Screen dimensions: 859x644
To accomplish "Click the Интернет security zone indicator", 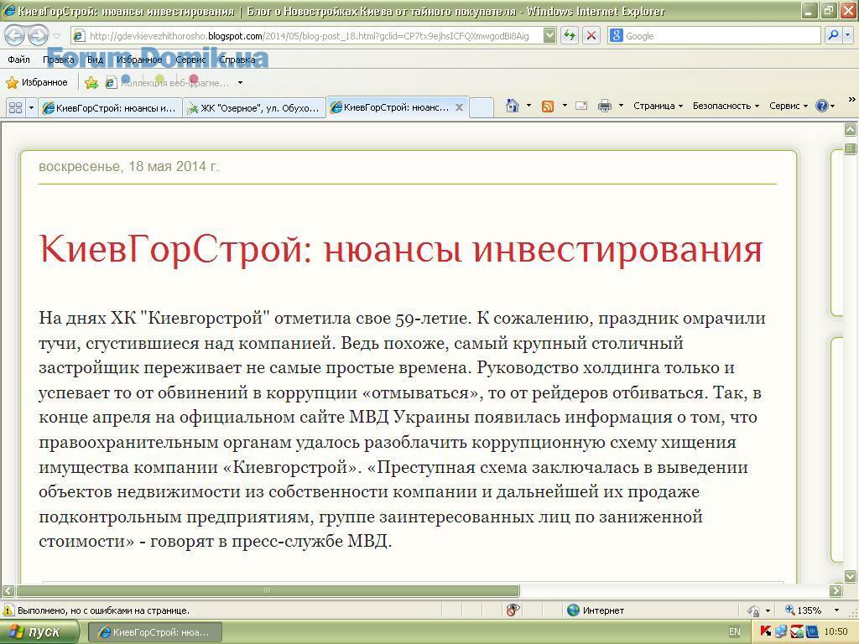I will click(596, 610).
